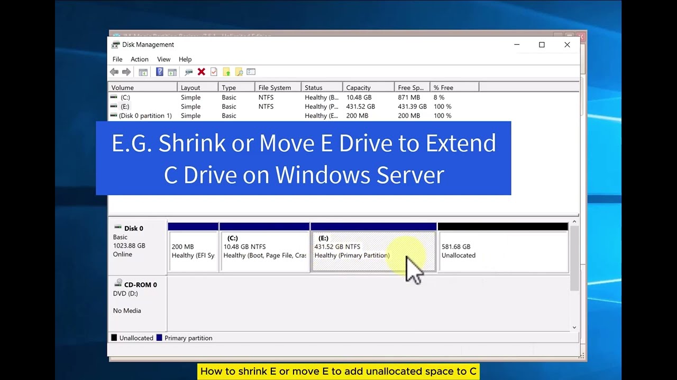Open Help via the blue question mark icon

tap(159, 72)
